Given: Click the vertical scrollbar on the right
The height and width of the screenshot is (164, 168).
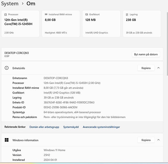Looking at the screenshot, I should pos(167,44).
